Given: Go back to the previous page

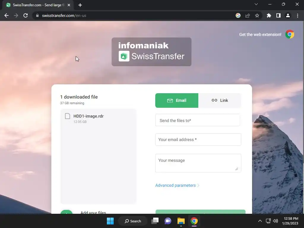Looking at the screenshot, I should 7,15.
